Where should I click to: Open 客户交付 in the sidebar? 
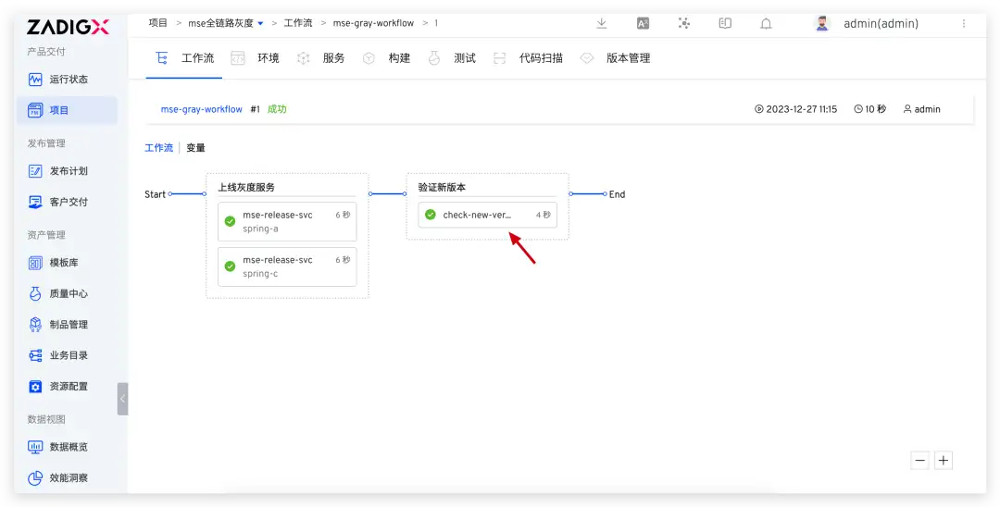click(x=69, y=202)
